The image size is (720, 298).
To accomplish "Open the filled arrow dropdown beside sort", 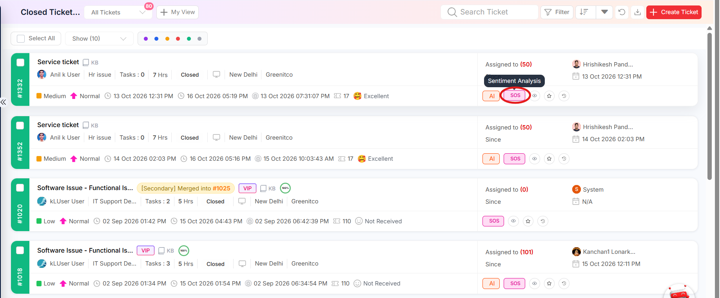I will tap(604, 12).
